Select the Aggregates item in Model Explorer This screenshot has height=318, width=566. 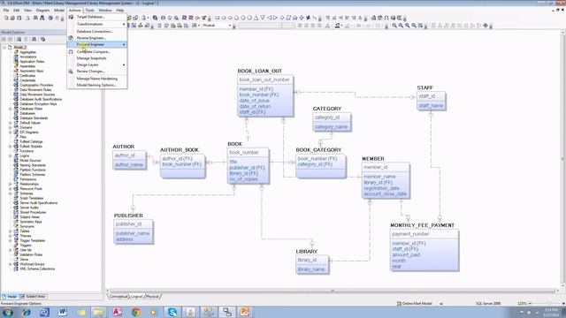(x=27, y=52)
